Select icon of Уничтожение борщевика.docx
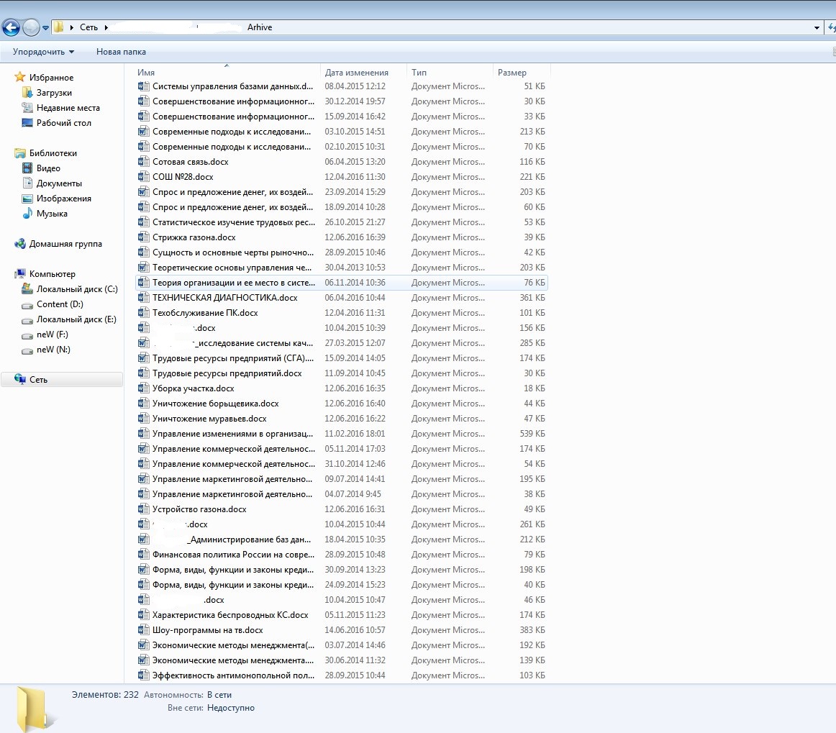 (x=143, y=404)
